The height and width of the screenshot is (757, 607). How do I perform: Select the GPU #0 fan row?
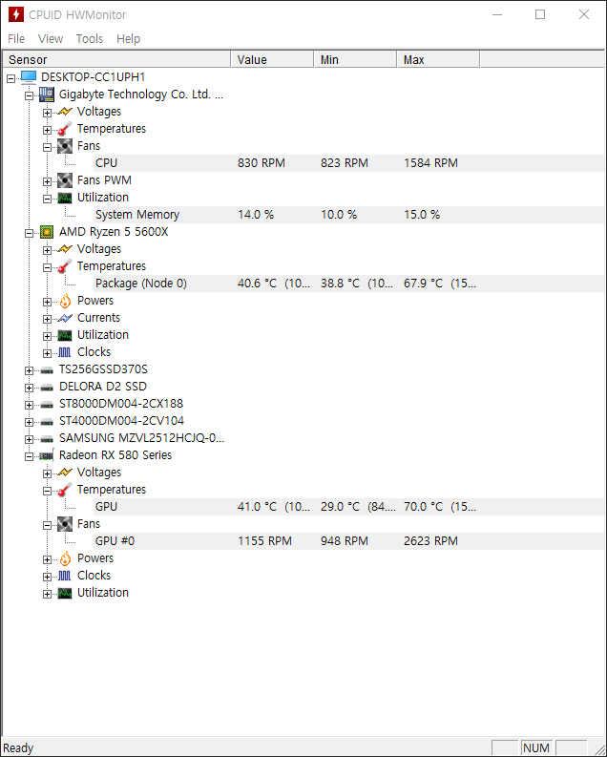[x=348, y=541]
